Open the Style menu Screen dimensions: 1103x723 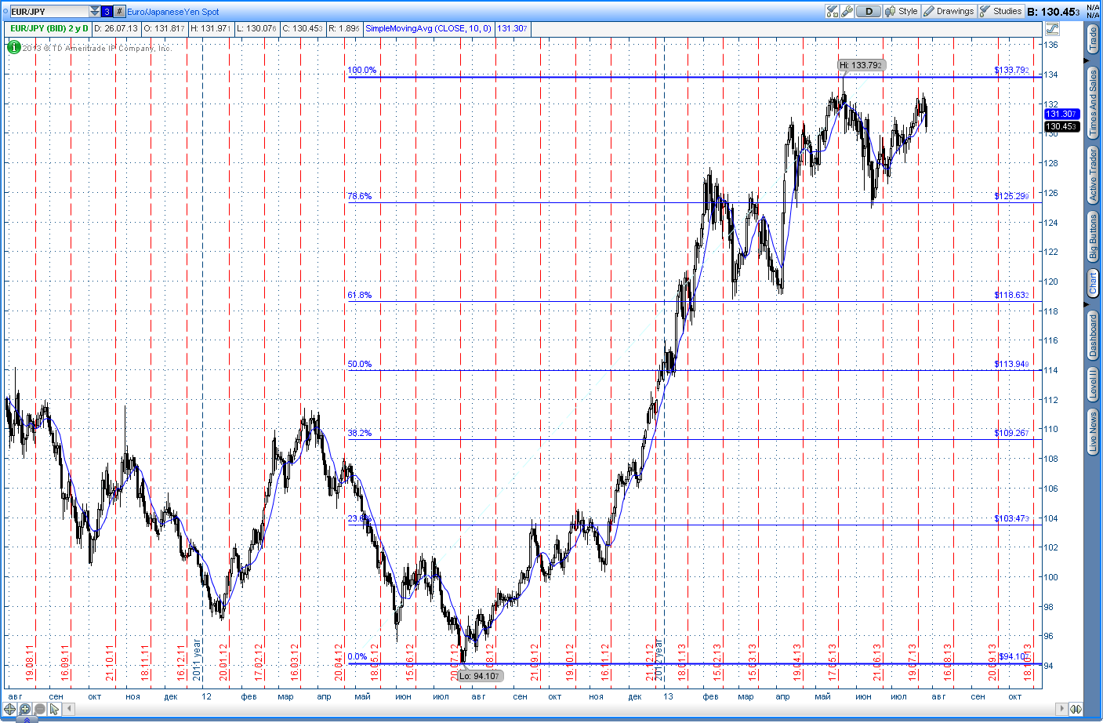(x=902, y=11)
